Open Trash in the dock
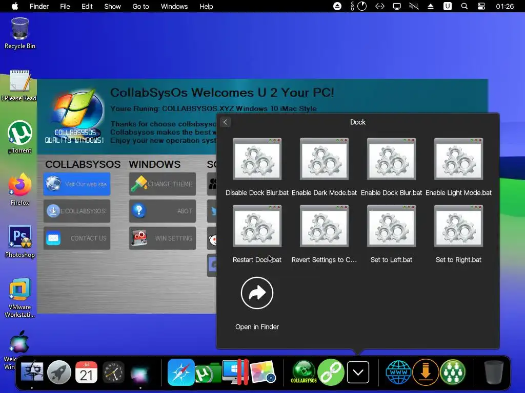This screenshot has width=525, height=393. pos(494,372)
